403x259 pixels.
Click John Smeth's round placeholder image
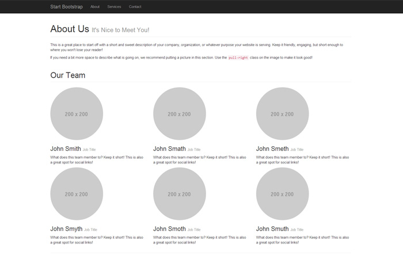(282, 113)
